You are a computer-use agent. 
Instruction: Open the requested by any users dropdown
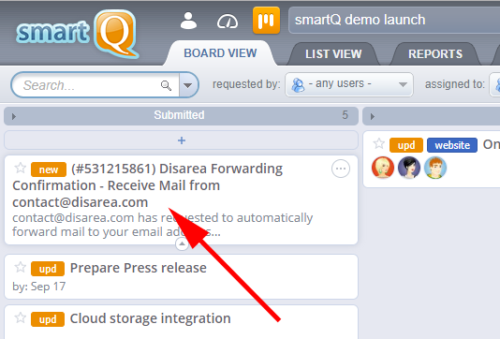349,84
